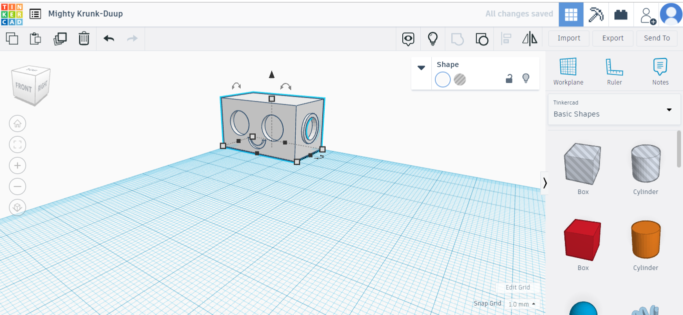Image resolution: width=683 pixels, height=315 pixels.
Task: Set shape to Solid circle
Action: (442, 79)
